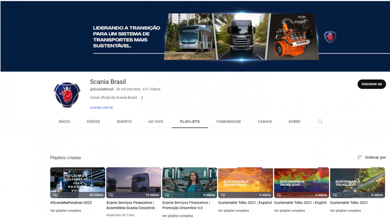Open Promoção Dreamline 4.0 playlist title

point(186,205)
